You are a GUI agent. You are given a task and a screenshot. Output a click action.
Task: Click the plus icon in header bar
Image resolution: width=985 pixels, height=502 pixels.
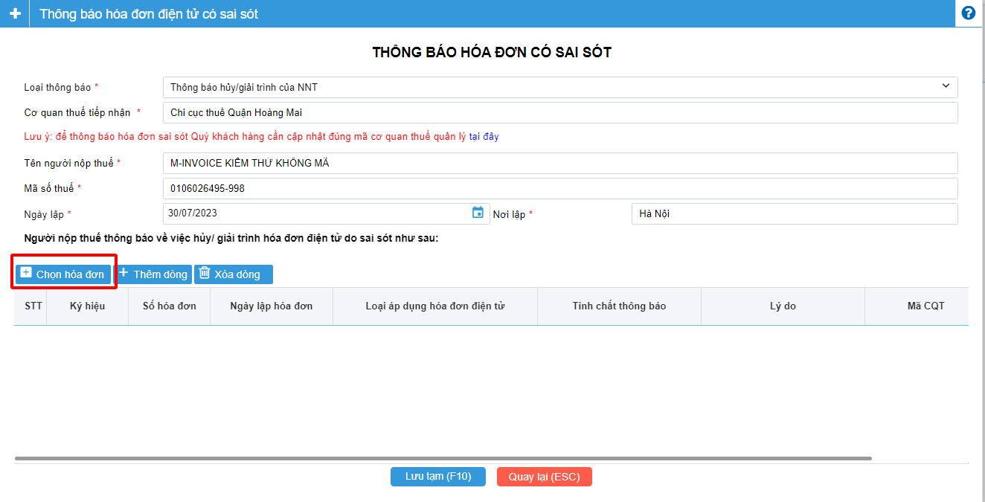[x=14, y=13]
